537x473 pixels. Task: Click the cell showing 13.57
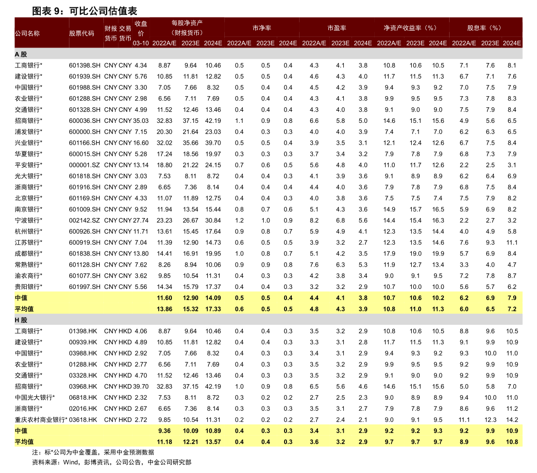(213, 442)
